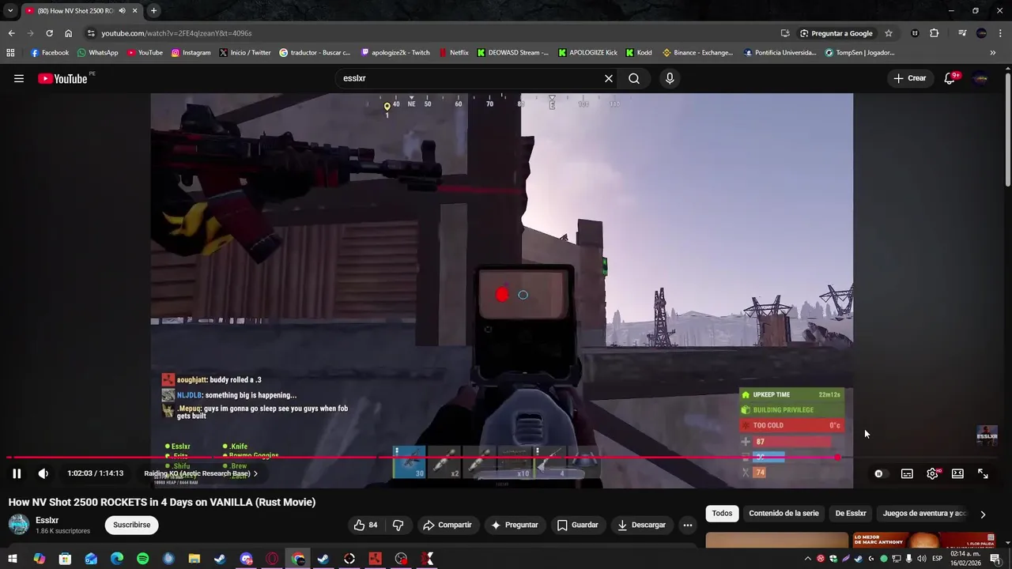Open Instagram bookmark
The width and height of the screenshot is (1012, 569).
point(191,53)
